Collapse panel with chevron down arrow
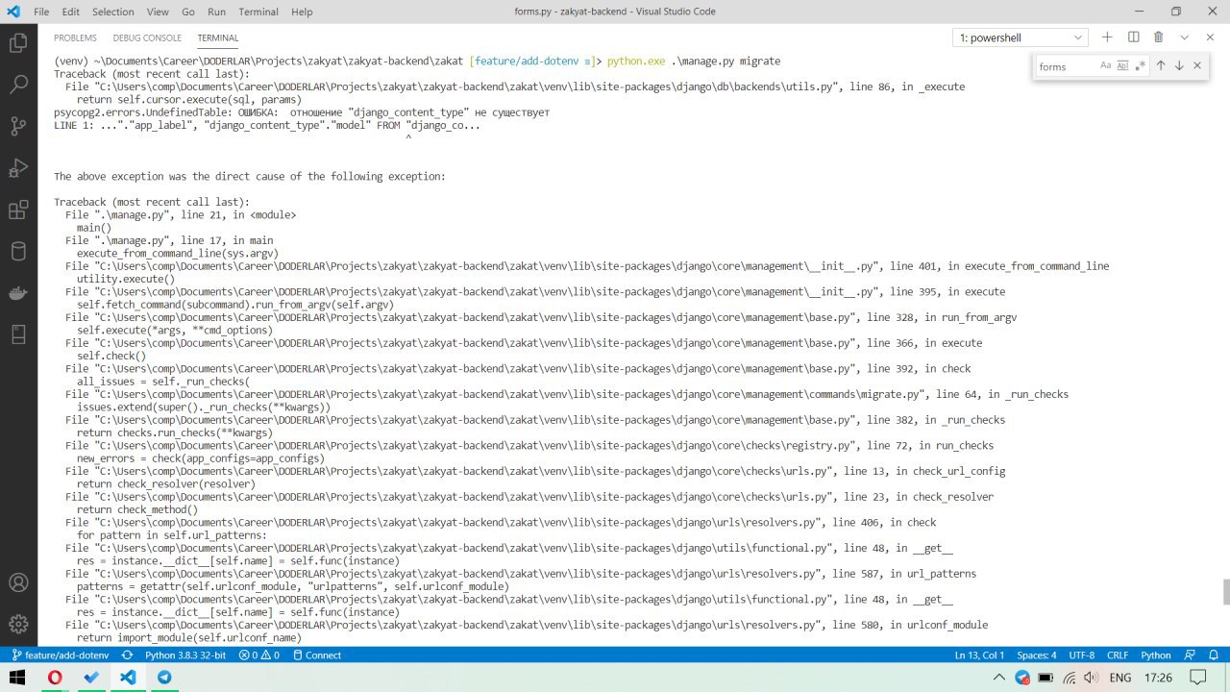This screenshot has width=1230, height=692. point(1184,37)
